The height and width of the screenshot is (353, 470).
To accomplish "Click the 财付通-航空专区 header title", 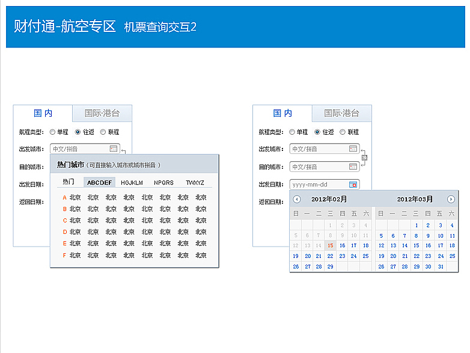I will pyautogui.click(x=64, y=26).
